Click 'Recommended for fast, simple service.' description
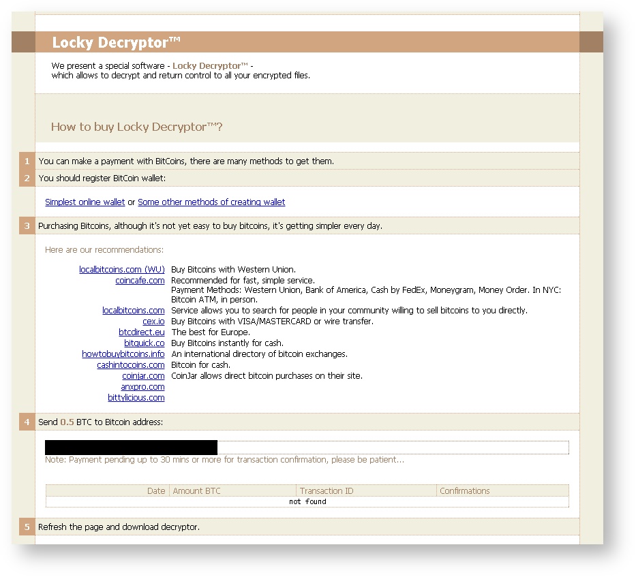 pos(243,280)
